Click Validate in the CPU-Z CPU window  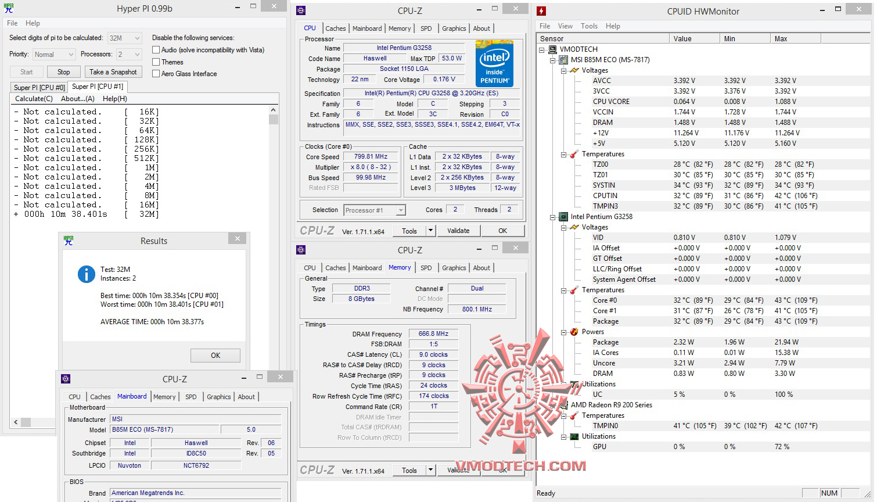point(458,231)
